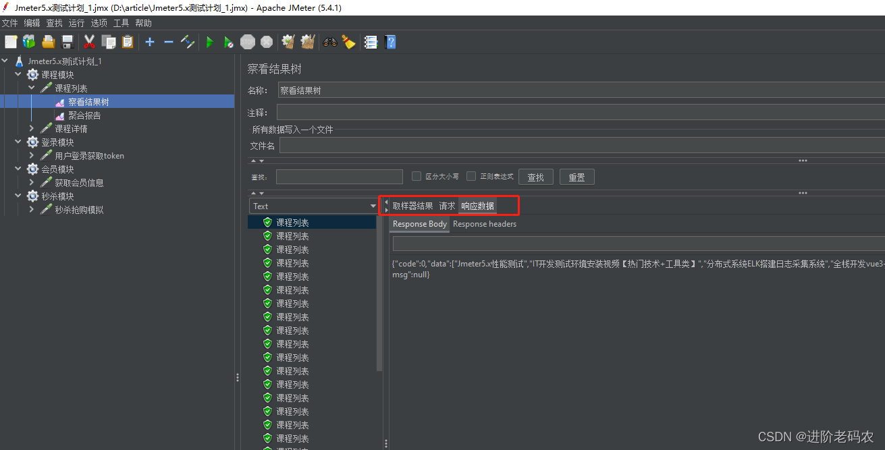
Task: Expand the 秒杀模块 tree node
Action: click(x=18, y=196)
